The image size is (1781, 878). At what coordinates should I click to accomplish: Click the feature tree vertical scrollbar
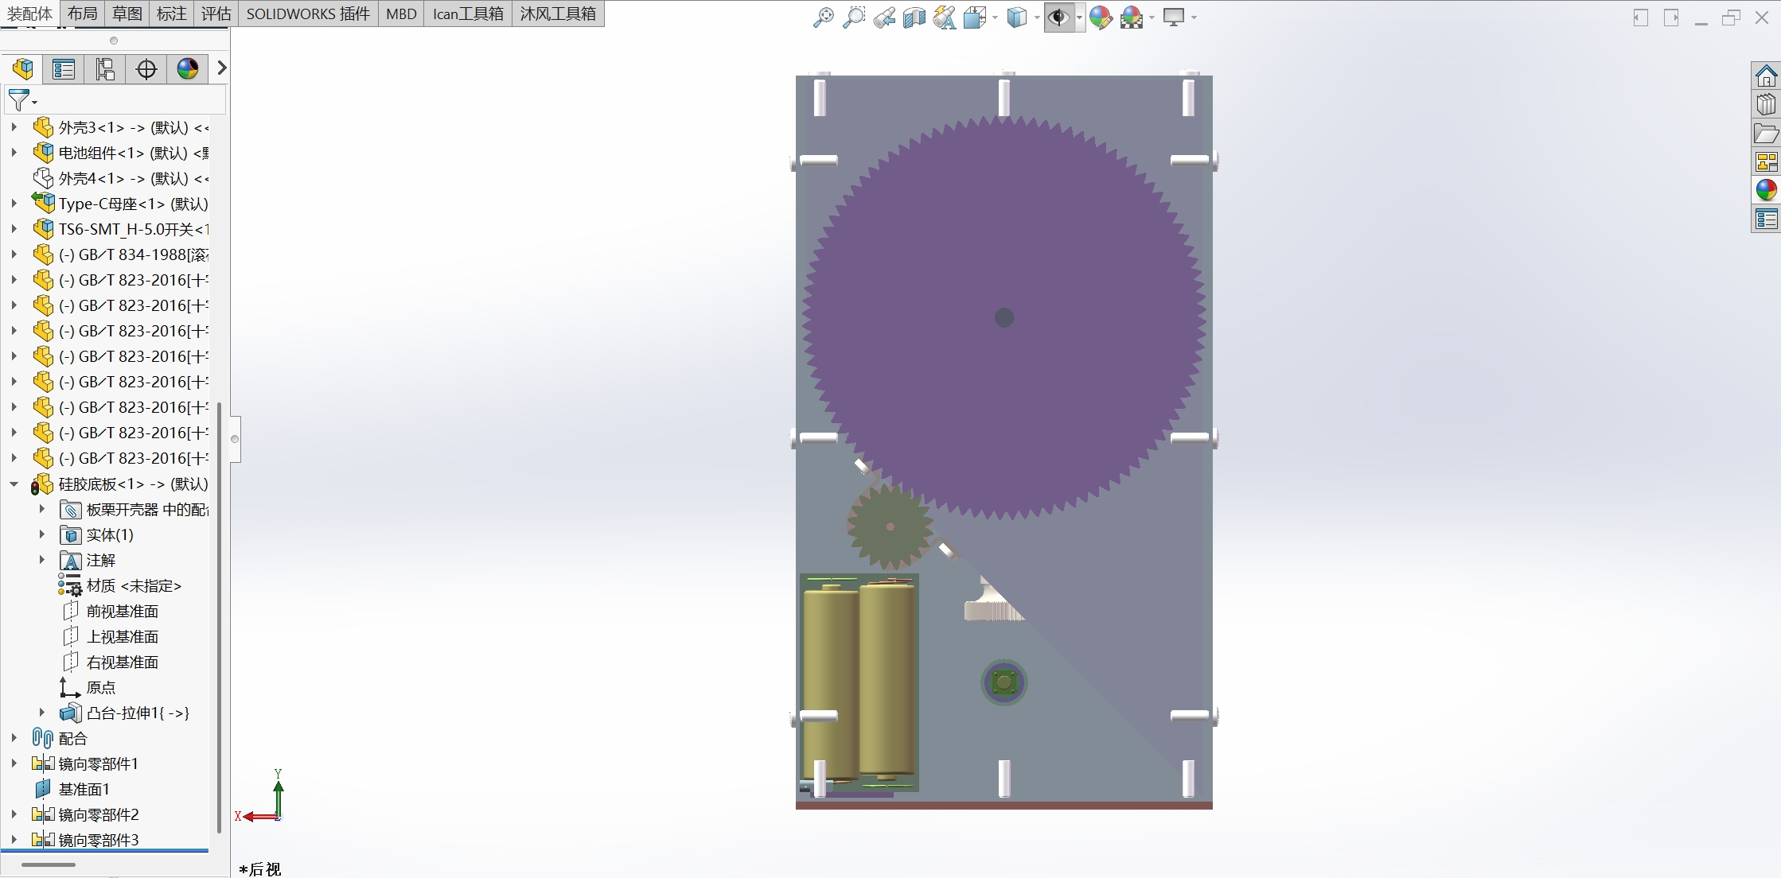tap(219, 617)
